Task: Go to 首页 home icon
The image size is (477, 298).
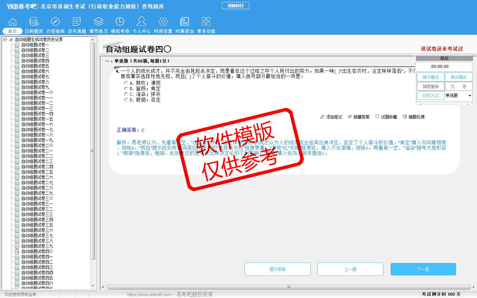Action: (13, 22)
